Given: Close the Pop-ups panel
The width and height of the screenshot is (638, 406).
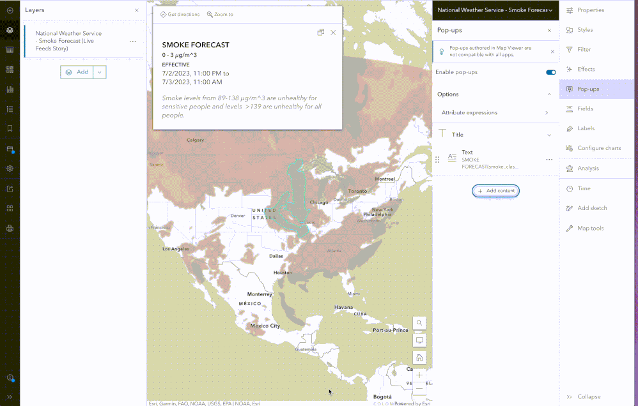Looking at the screenshot, I should pos(549,30).
